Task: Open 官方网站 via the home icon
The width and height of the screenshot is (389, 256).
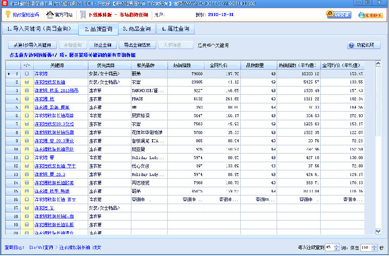Action: [49, 15]
